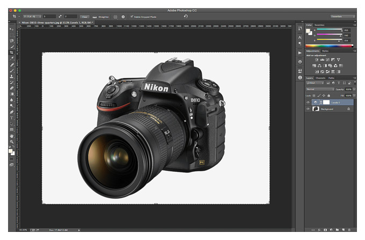Select the Brush tool
The image size is (365, 240).
[x=11, y=70]
